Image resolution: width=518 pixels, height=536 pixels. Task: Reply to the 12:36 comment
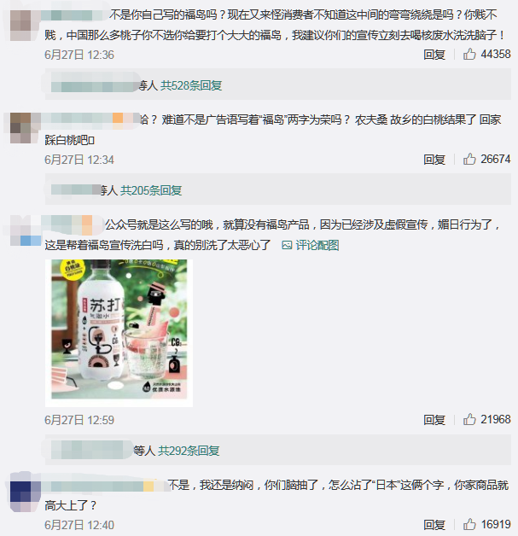tap(434, 55)
